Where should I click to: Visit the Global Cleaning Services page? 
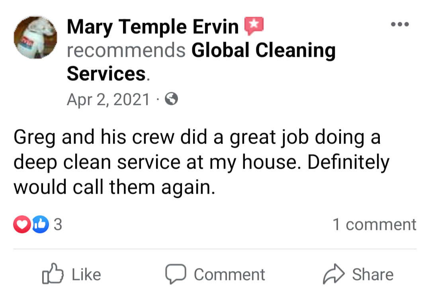[263, 50]
